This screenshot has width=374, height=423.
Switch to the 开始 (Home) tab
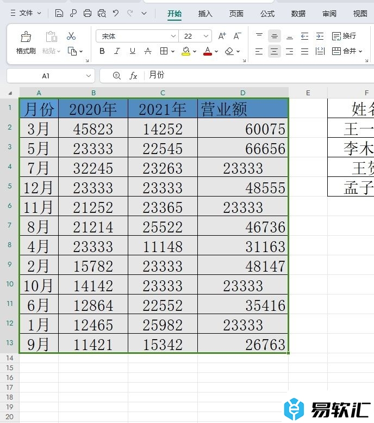coord(174,14)
